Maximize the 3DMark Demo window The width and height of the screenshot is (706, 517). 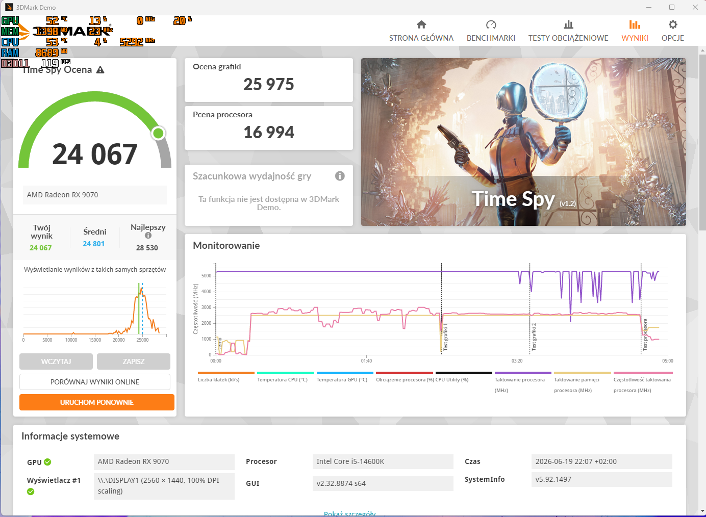click(672, 7)
